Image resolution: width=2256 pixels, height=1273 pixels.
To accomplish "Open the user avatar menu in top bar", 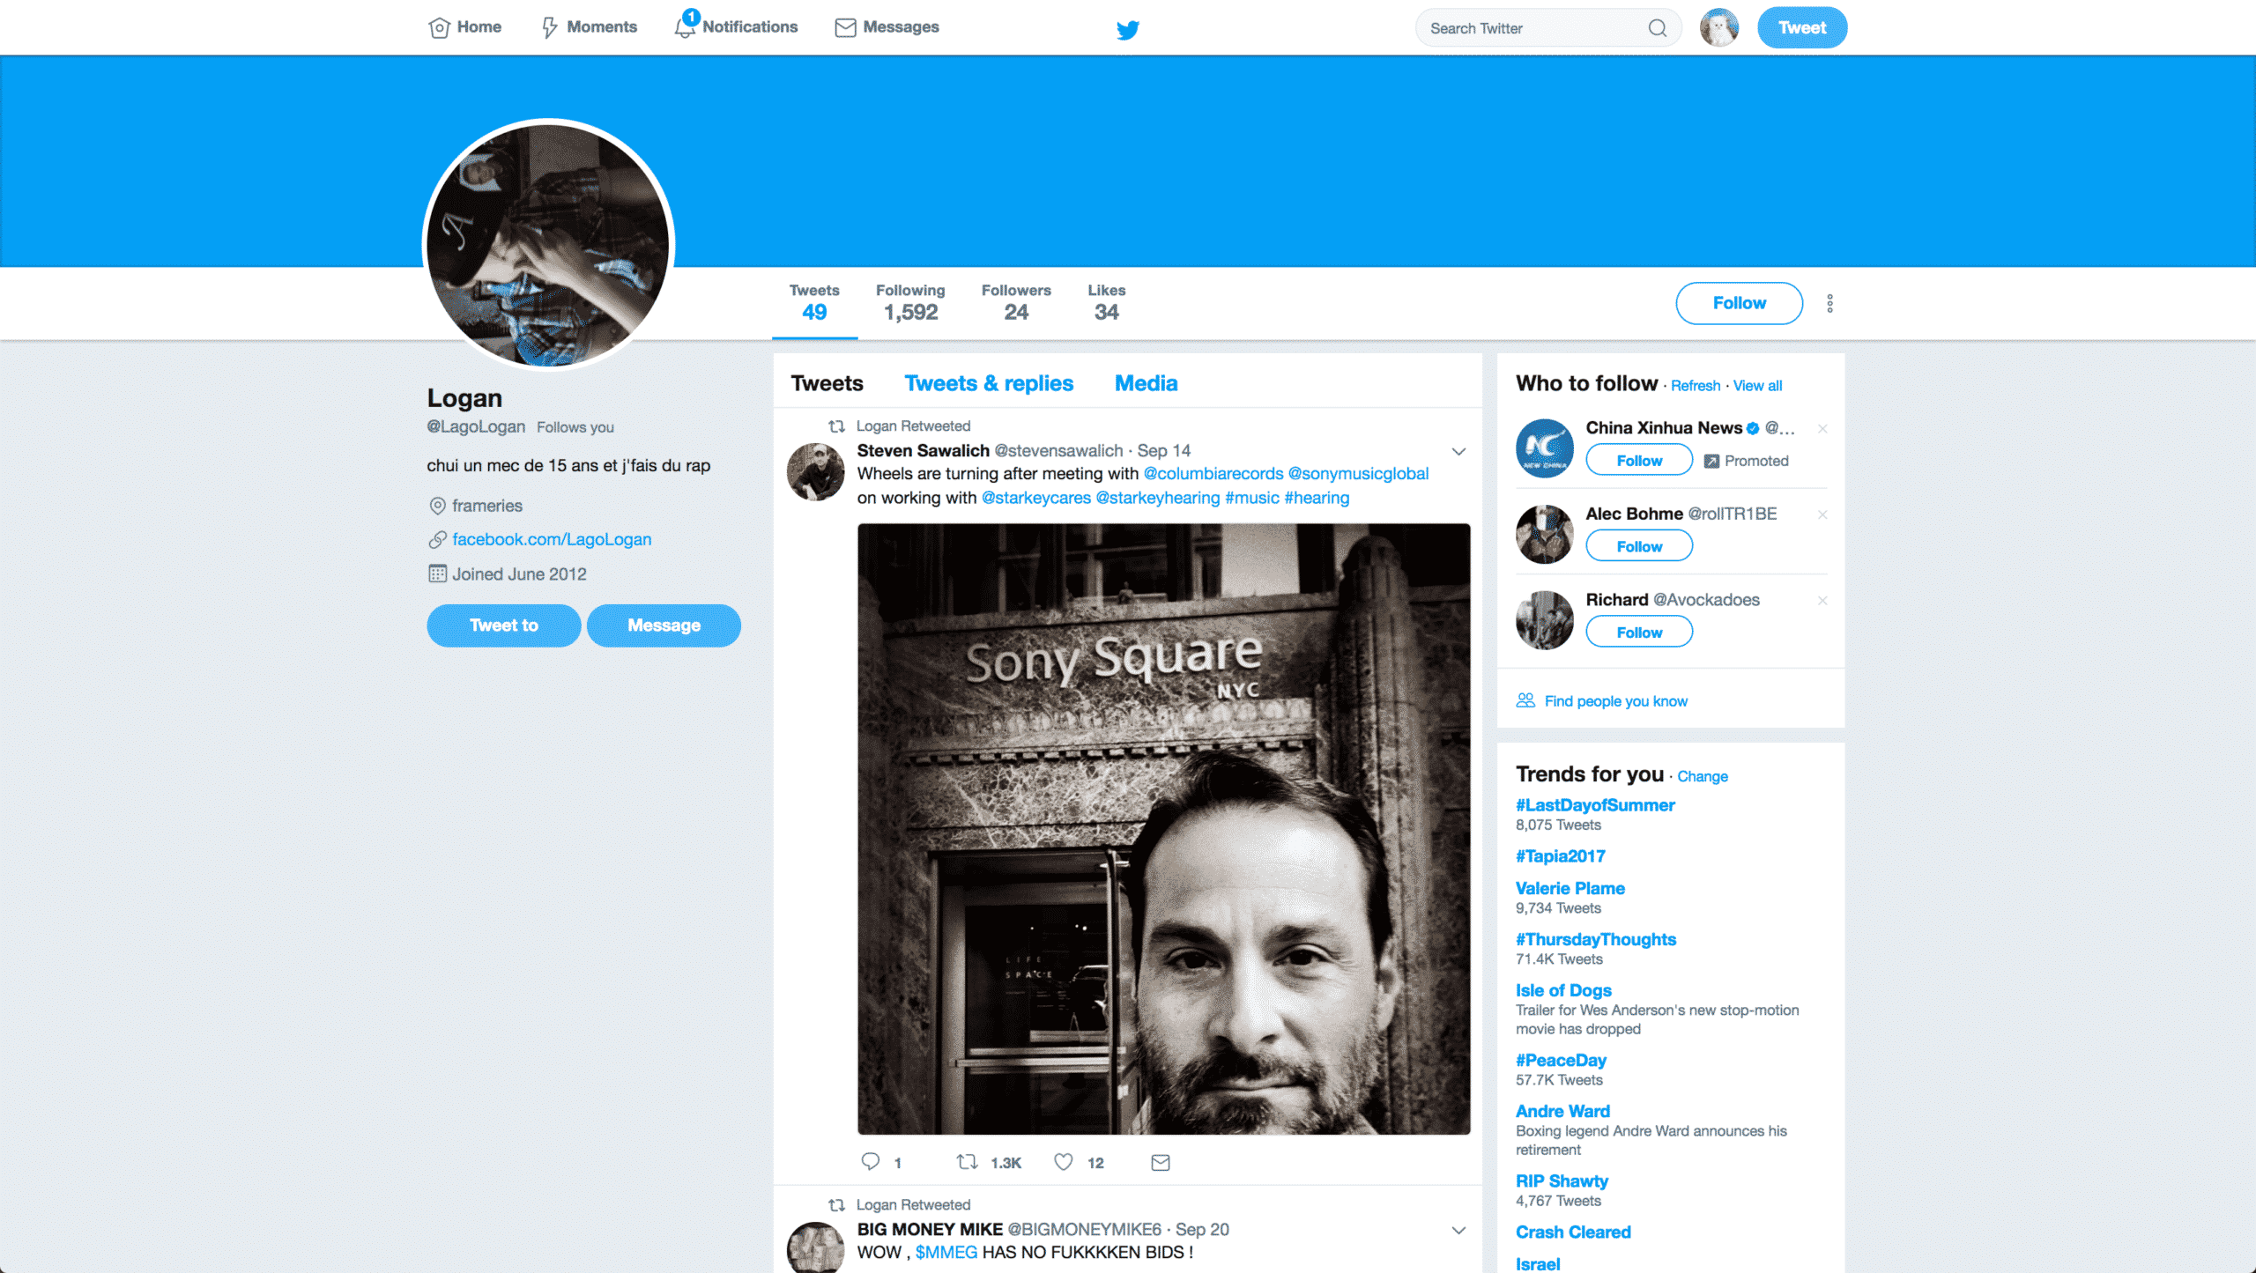I will coord(1718,27).
